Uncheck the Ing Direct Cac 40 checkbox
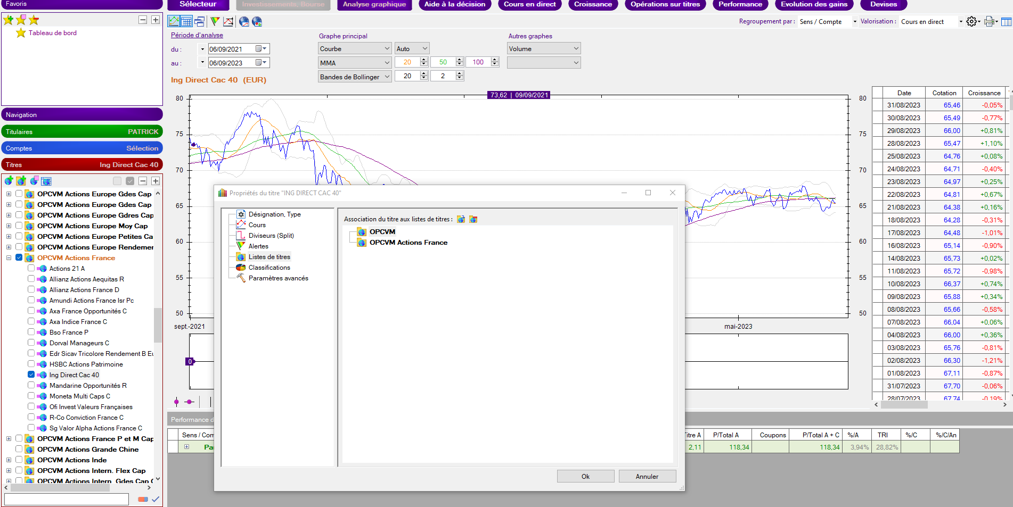Screen dimensions: 1013x507 tap(31, 375)
